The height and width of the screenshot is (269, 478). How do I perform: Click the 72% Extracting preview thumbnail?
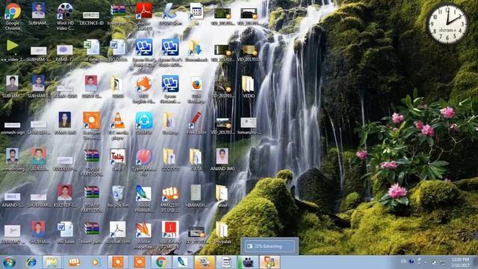(x=270, y=246)
